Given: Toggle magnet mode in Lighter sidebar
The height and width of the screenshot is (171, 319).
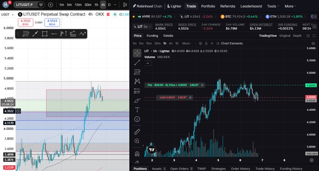Looking at the screenshot, I should click(137, 154).
